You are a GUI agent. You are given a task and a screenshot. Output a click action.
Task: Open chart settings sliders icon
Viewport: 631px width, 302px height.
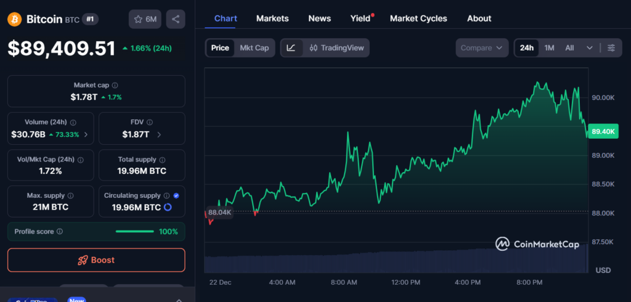pos(611,47)
